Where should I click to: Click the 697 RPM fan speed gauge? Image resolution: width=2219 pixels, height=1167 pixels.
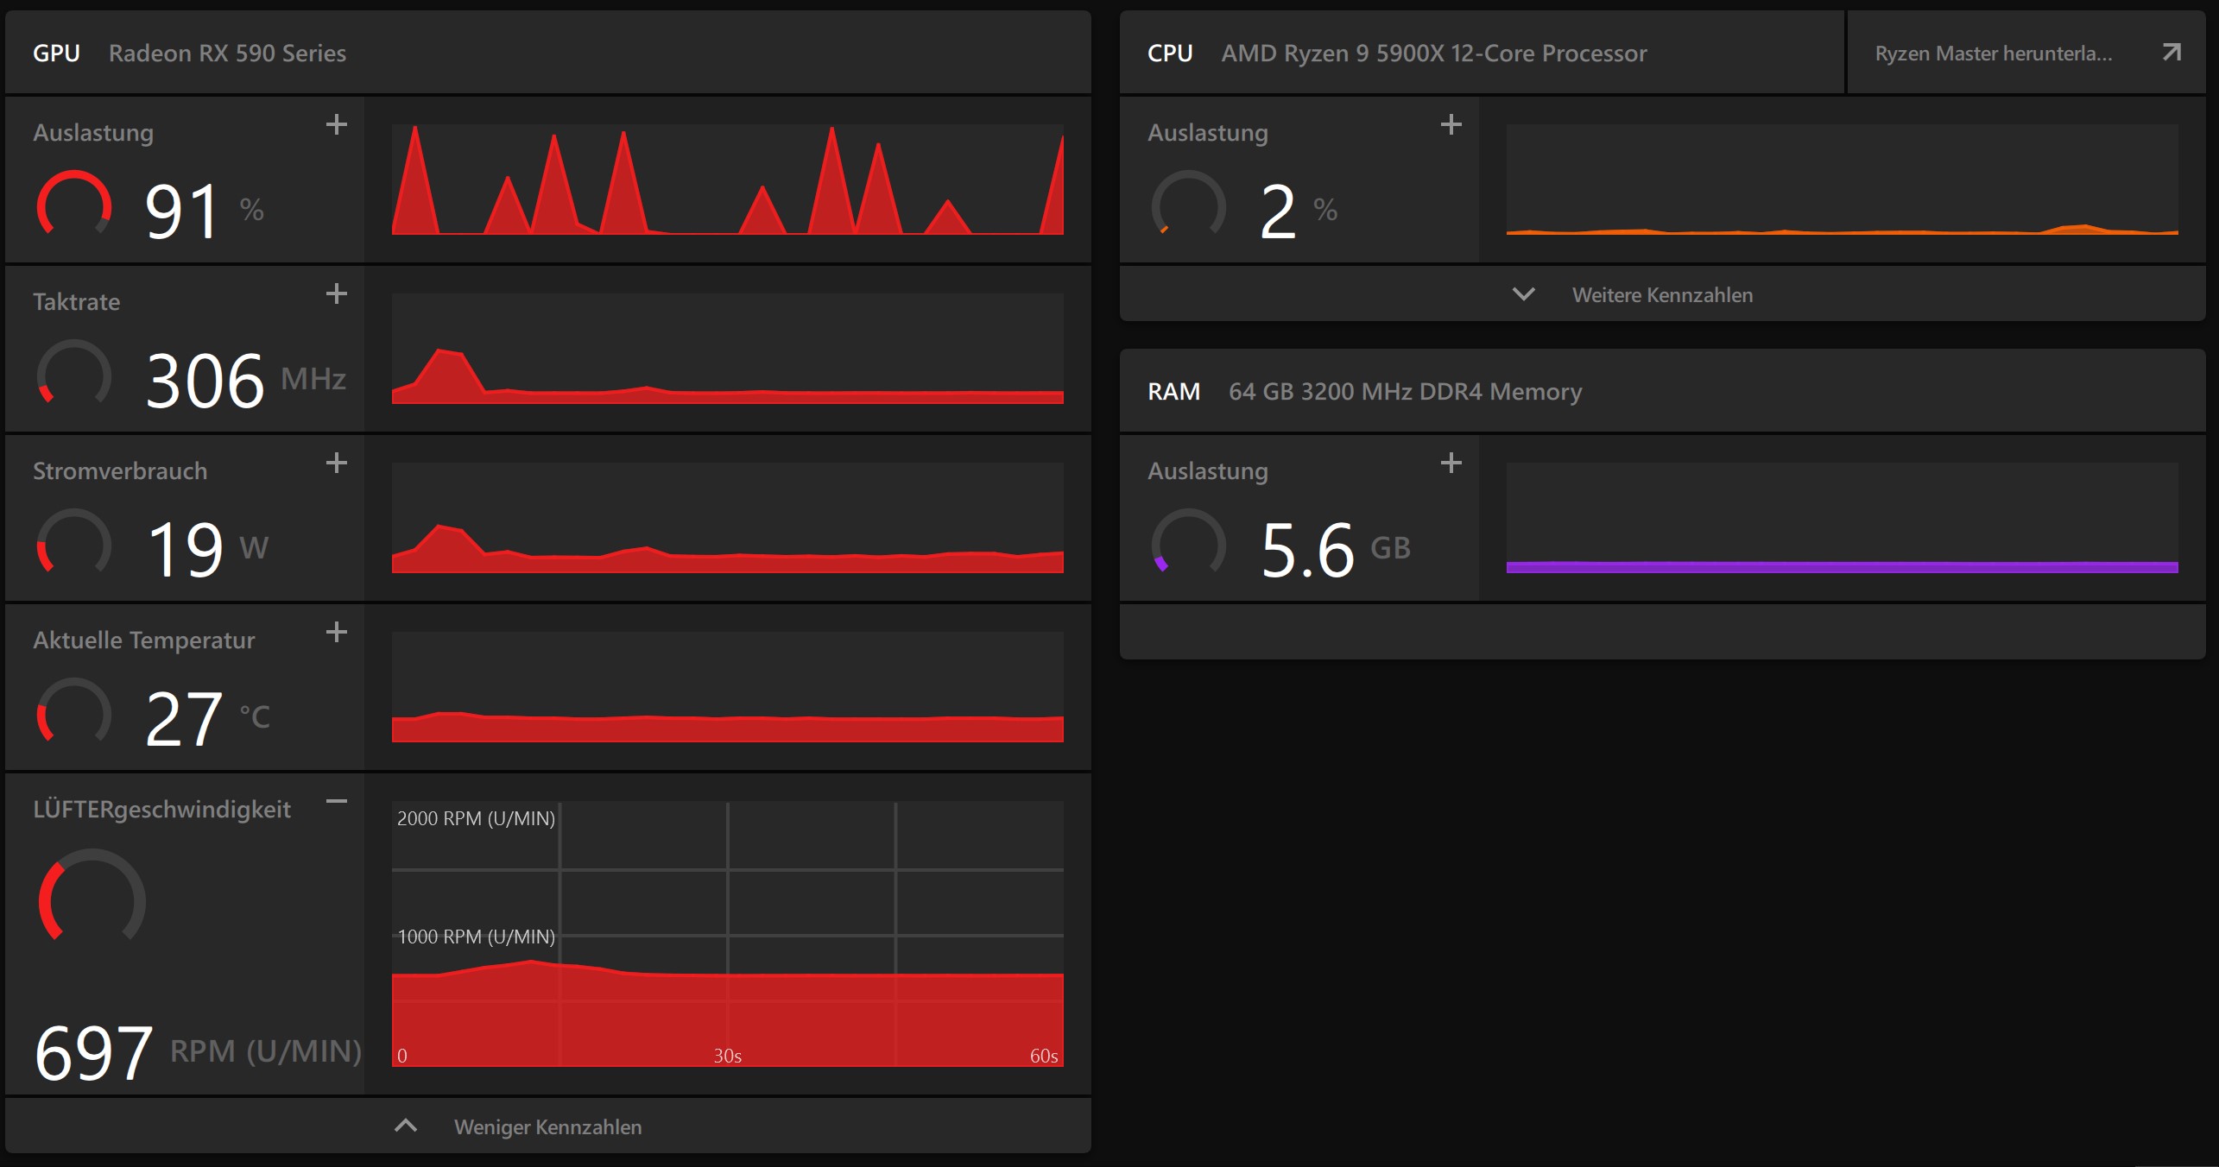pos(92,898)
